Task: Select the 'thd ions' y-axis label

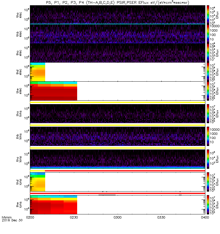Action: [x=19, y=182]
